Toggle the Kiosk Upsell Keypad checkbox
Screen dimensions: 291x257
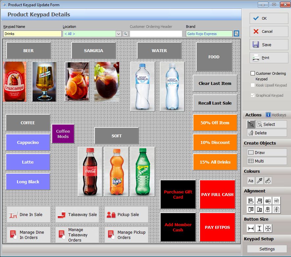[x=253, y=85]
